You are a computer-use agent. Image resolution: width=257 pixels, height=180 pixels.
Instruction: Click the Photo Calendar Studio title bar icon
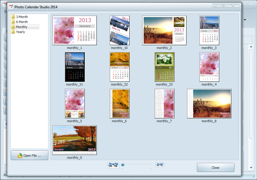click(11, 5)
